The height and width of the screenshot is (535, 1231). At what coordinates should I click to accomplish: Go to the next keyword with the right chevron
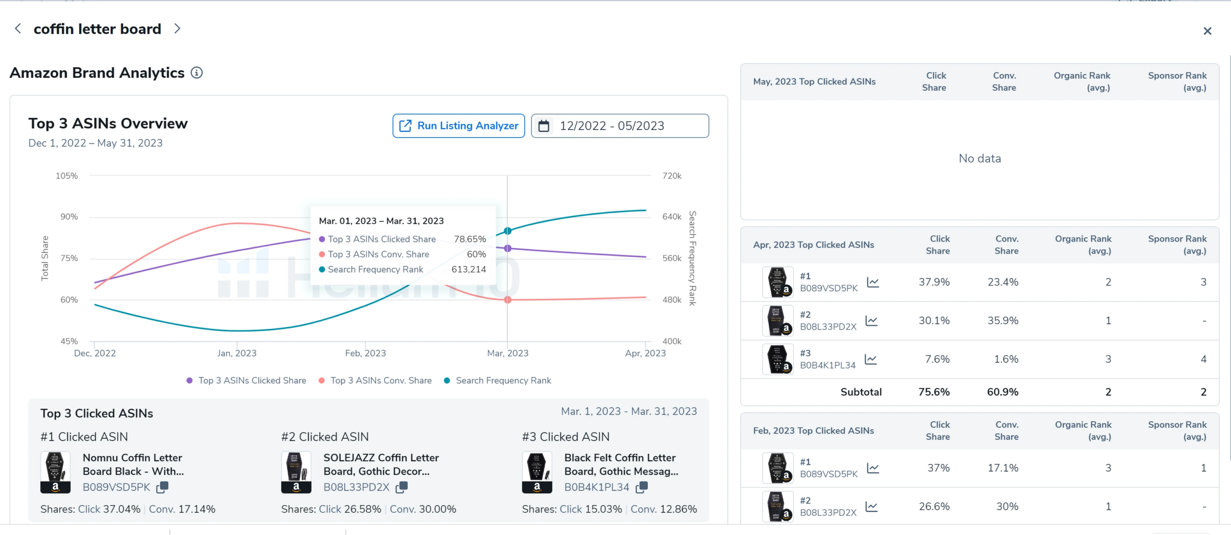click(x=177, y=29)
